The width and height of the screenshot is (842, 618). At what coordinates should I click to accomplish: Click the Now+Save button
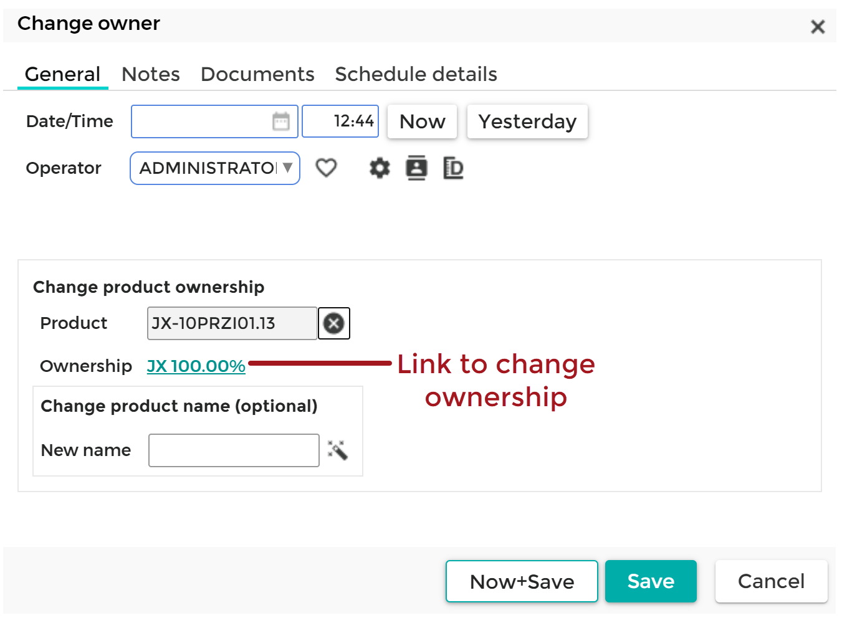pyautogui.click(x=521, y=581)
